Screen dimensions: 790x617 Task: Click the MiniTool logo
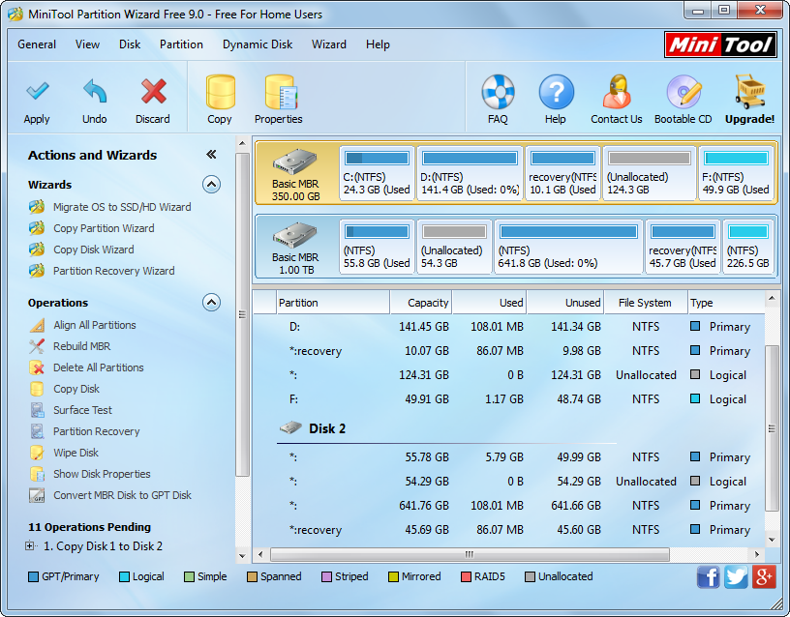point(720,44)
